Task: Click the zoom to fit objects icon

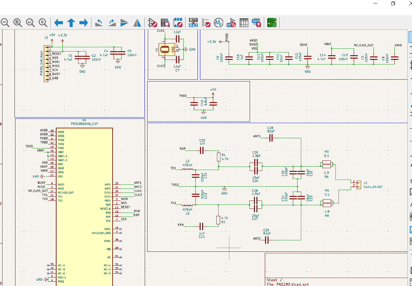Action: tap(30, 23)
